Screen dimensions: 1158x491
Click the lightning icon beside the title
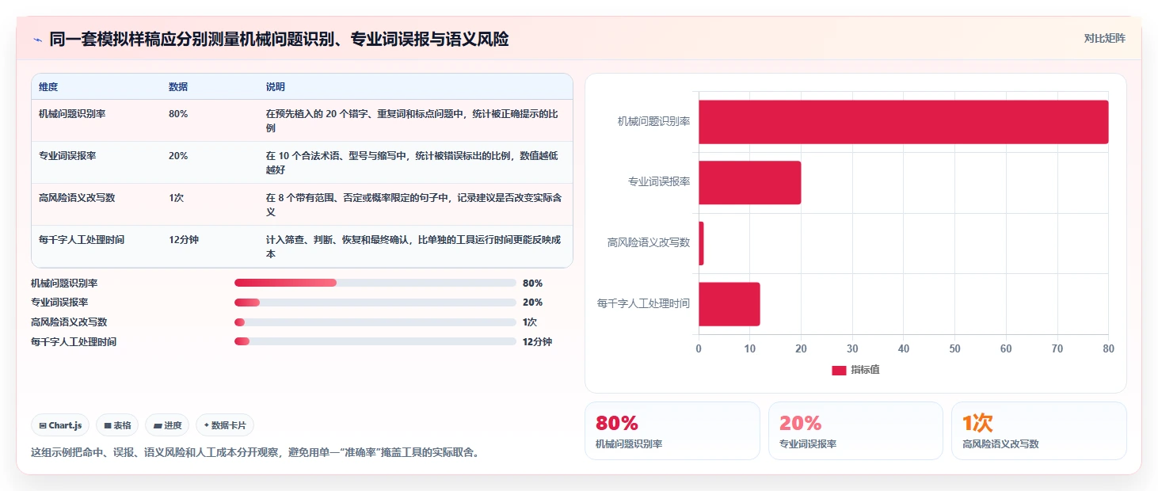[38, 39]
